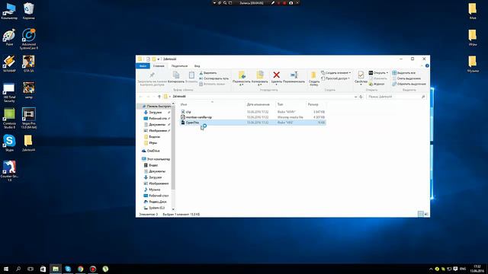This screenshot has height=274, width=488.
Task: Select the Winamp media file row
Action: (252, 117)
